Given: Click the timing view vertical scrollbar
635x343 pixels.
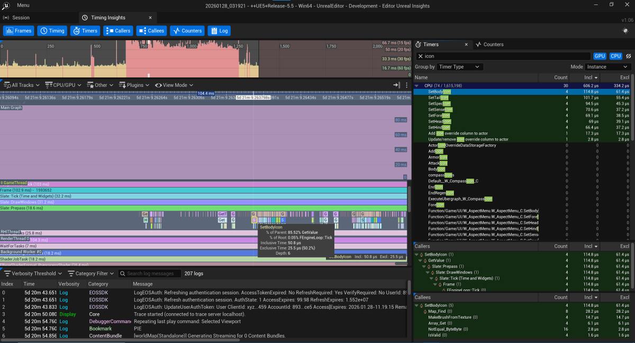Looking at the screenshot, I should point(409,198).
